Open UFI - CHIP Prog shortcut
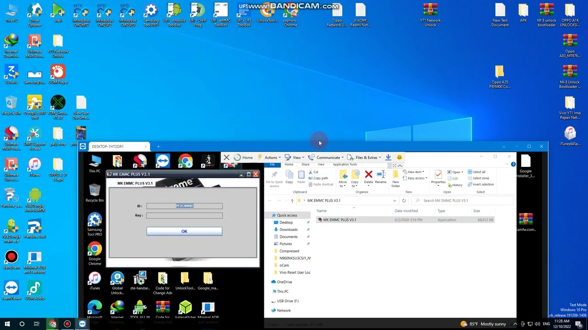This screenshot has height=330, width=588. click(x=198, y=15)
